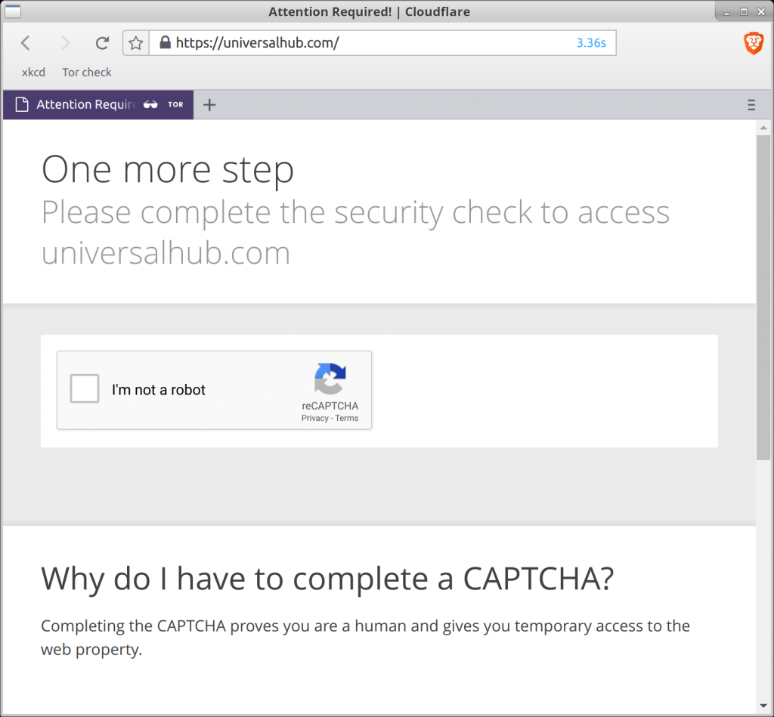Click the 3.36s page load time

[x=591, y=43]
